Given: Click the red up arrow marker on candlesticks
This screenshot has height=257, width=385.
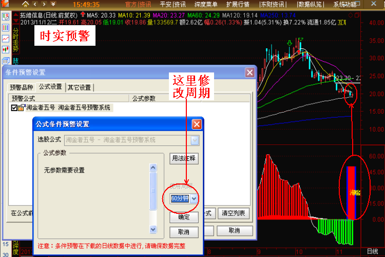Looking at the screenshot, I should coord(298,52).
